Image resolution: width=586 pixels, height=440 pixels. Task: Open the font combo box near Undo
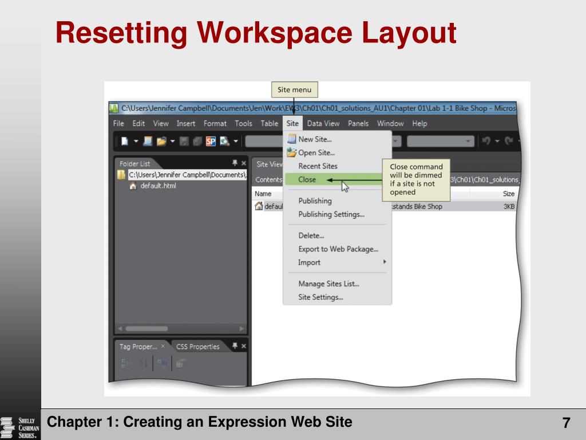[440, 141]
